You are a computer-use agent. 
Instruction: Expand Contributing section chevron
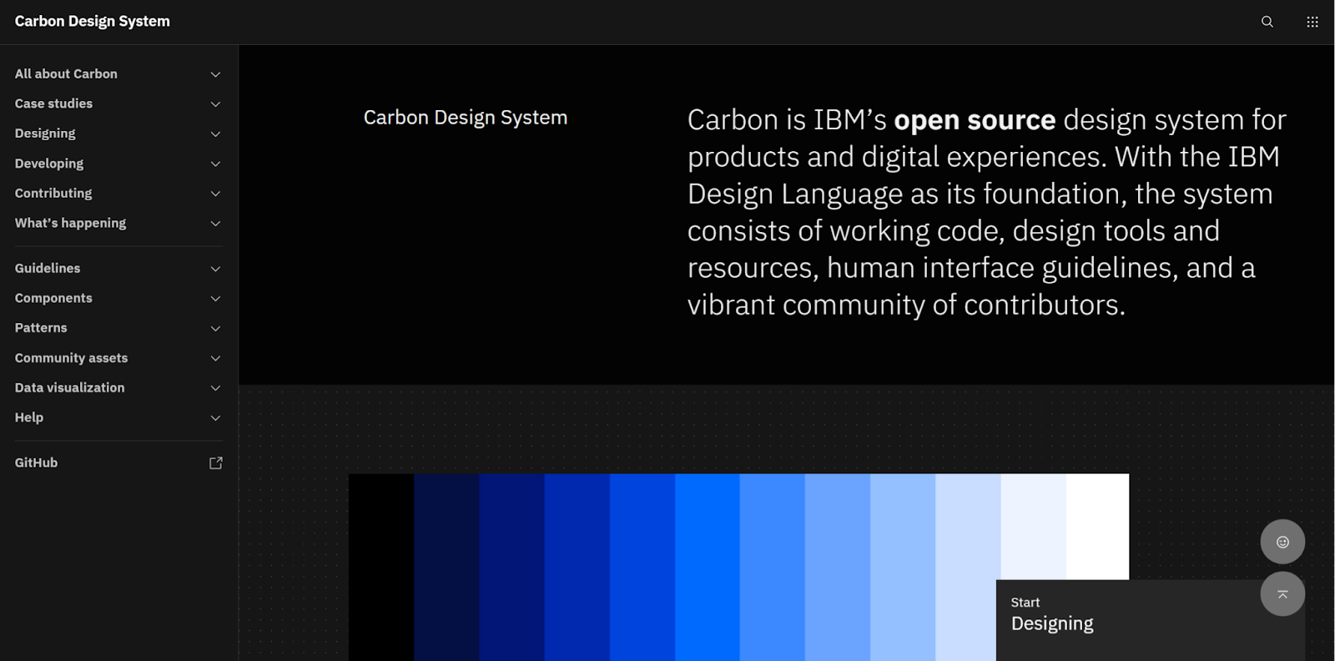215,194
